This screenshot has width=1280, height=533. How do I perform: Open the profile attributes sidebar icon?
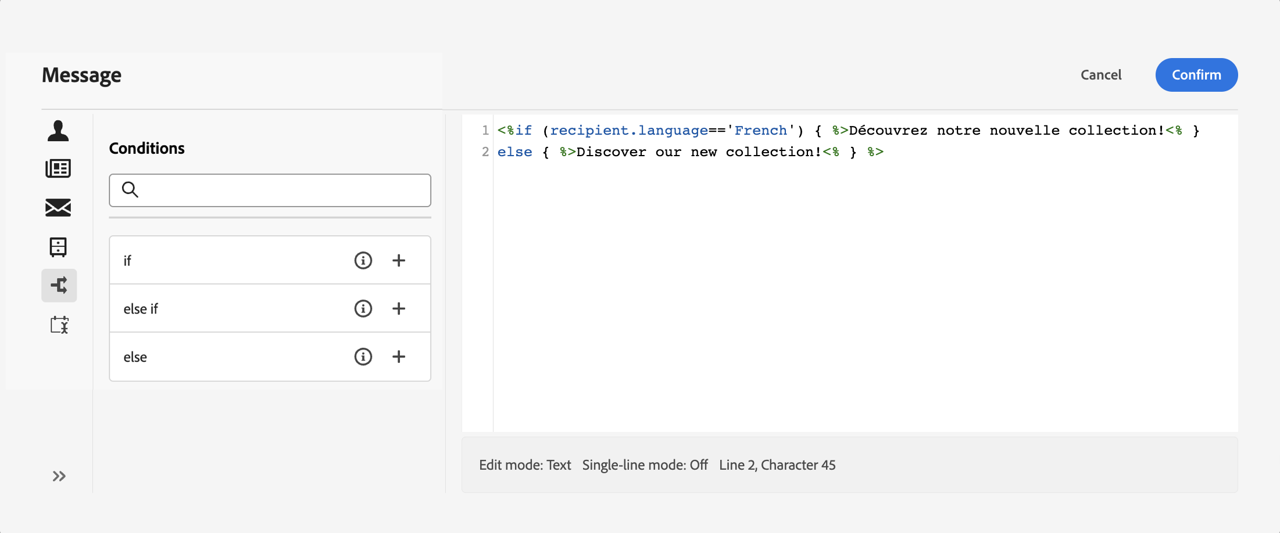click(x=58, y=131)
